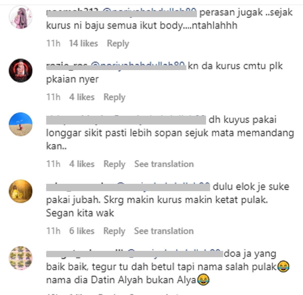This screenshot has width=303, height=295.
Task: Open mentioned user in 'doa ja yang' comment
Action: (174, 253)
